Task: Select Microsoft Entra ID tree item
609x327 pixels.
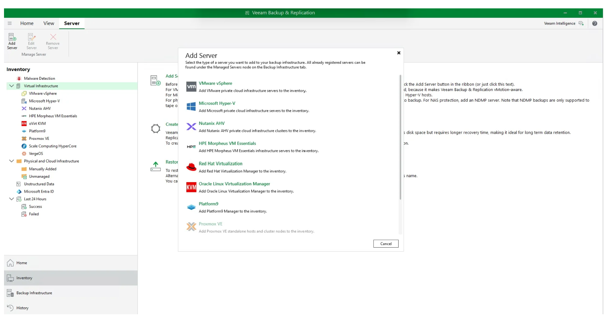Action: [39, 192]
